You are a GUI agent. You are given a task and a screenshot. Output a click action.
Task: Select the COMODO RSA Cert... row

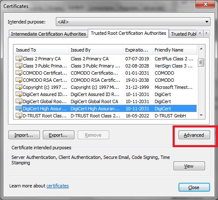pyautogui.click(x=105, y=80)
